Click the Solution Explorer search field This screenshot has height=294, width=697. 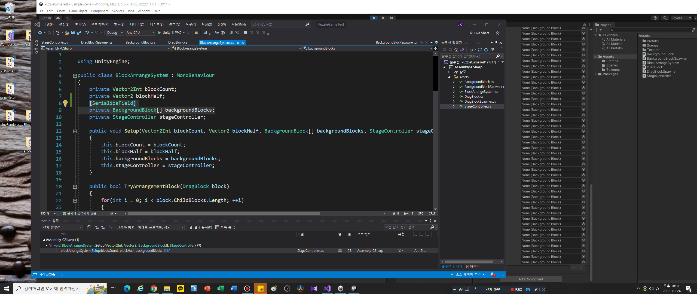(472, 56)
